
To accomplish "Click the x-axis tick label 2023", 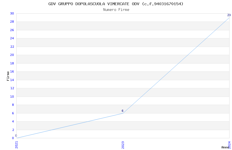I will 123,145.
